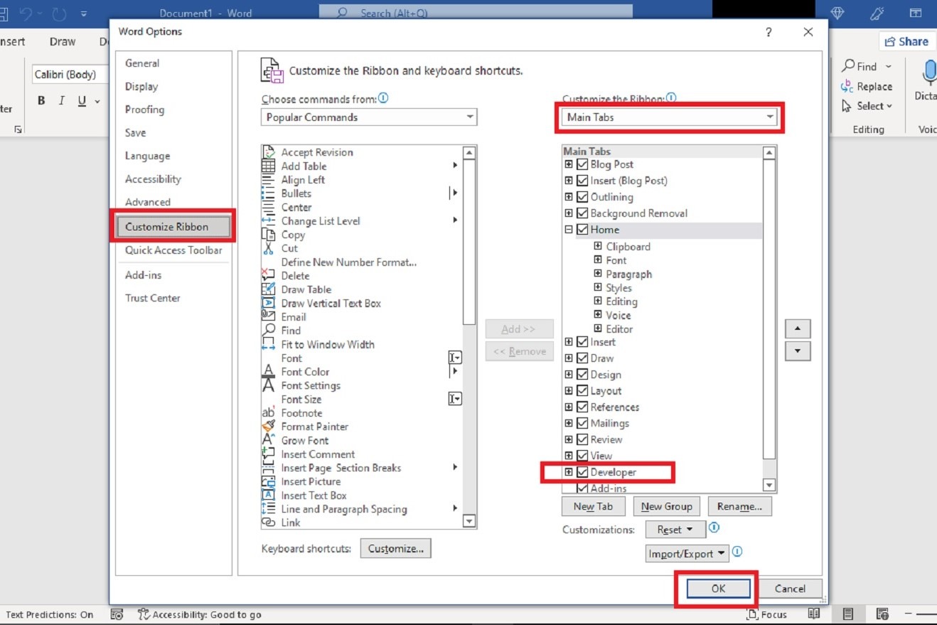Select the Format Painter command
Viewport: 937px width, 625px height.
click(314, 427)
